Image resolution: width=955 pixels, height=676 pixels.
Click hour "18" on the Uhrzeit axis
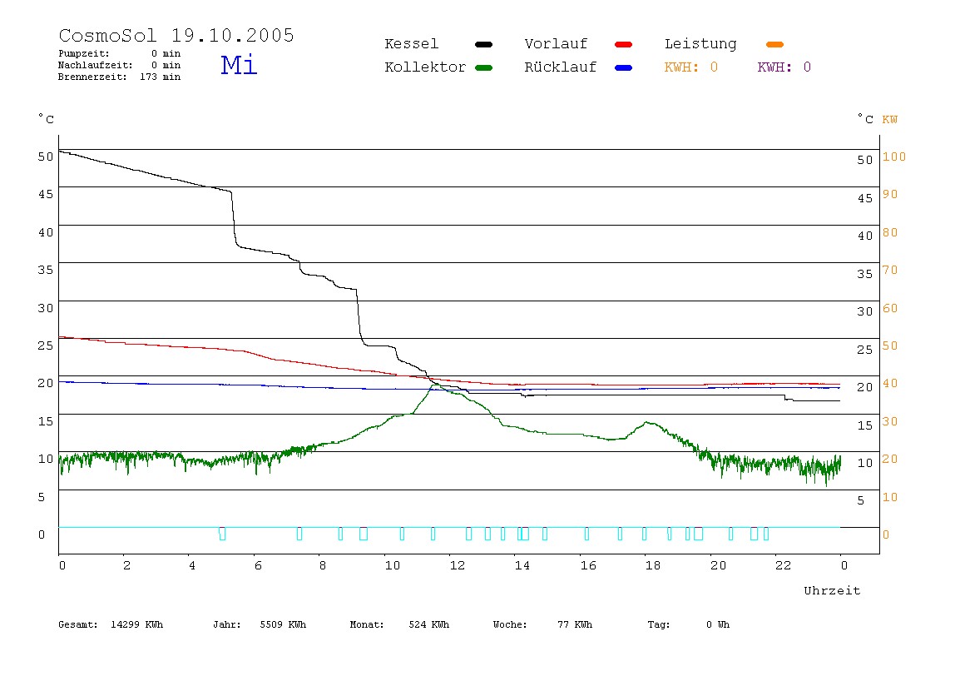[653, 565]
